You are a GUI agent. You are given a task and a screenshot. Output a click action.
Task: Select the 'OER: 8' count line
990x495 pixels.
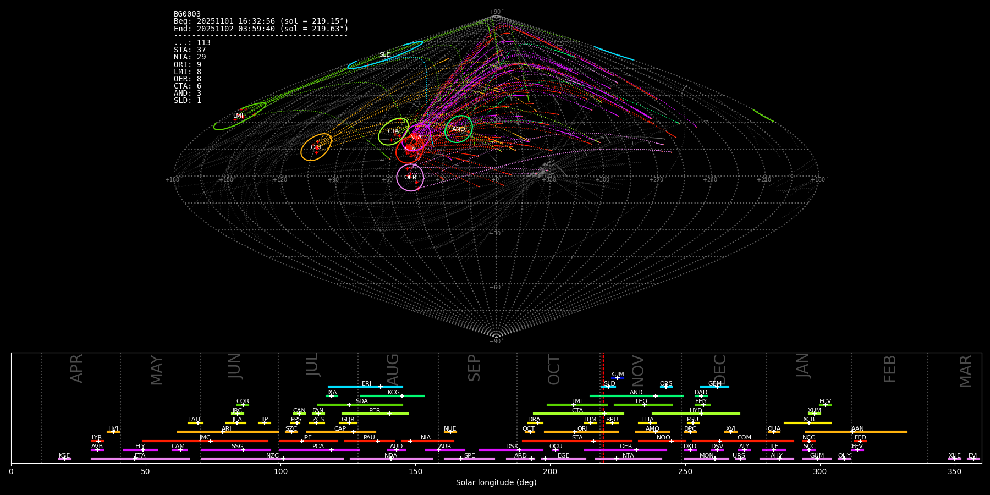(x=188, y=79)
